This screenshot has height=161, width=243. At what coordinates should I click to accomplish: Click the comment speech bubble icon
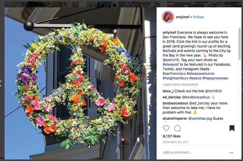(x=177, y=129)
